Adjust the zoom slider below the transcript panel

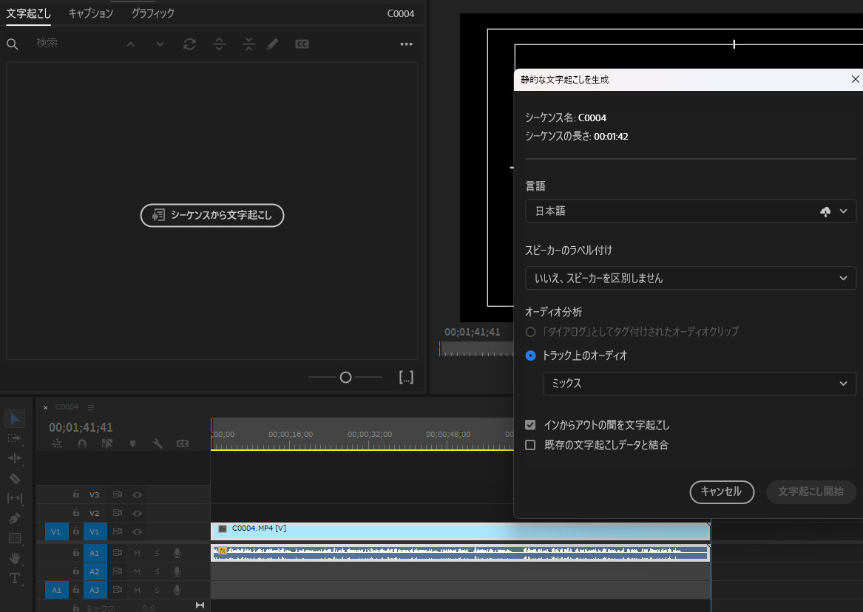(345, 377)
